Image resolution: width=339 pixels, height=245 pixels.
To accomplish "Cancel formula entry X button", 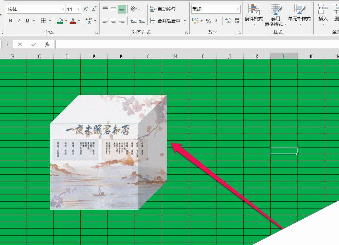I will pos(20,44).
